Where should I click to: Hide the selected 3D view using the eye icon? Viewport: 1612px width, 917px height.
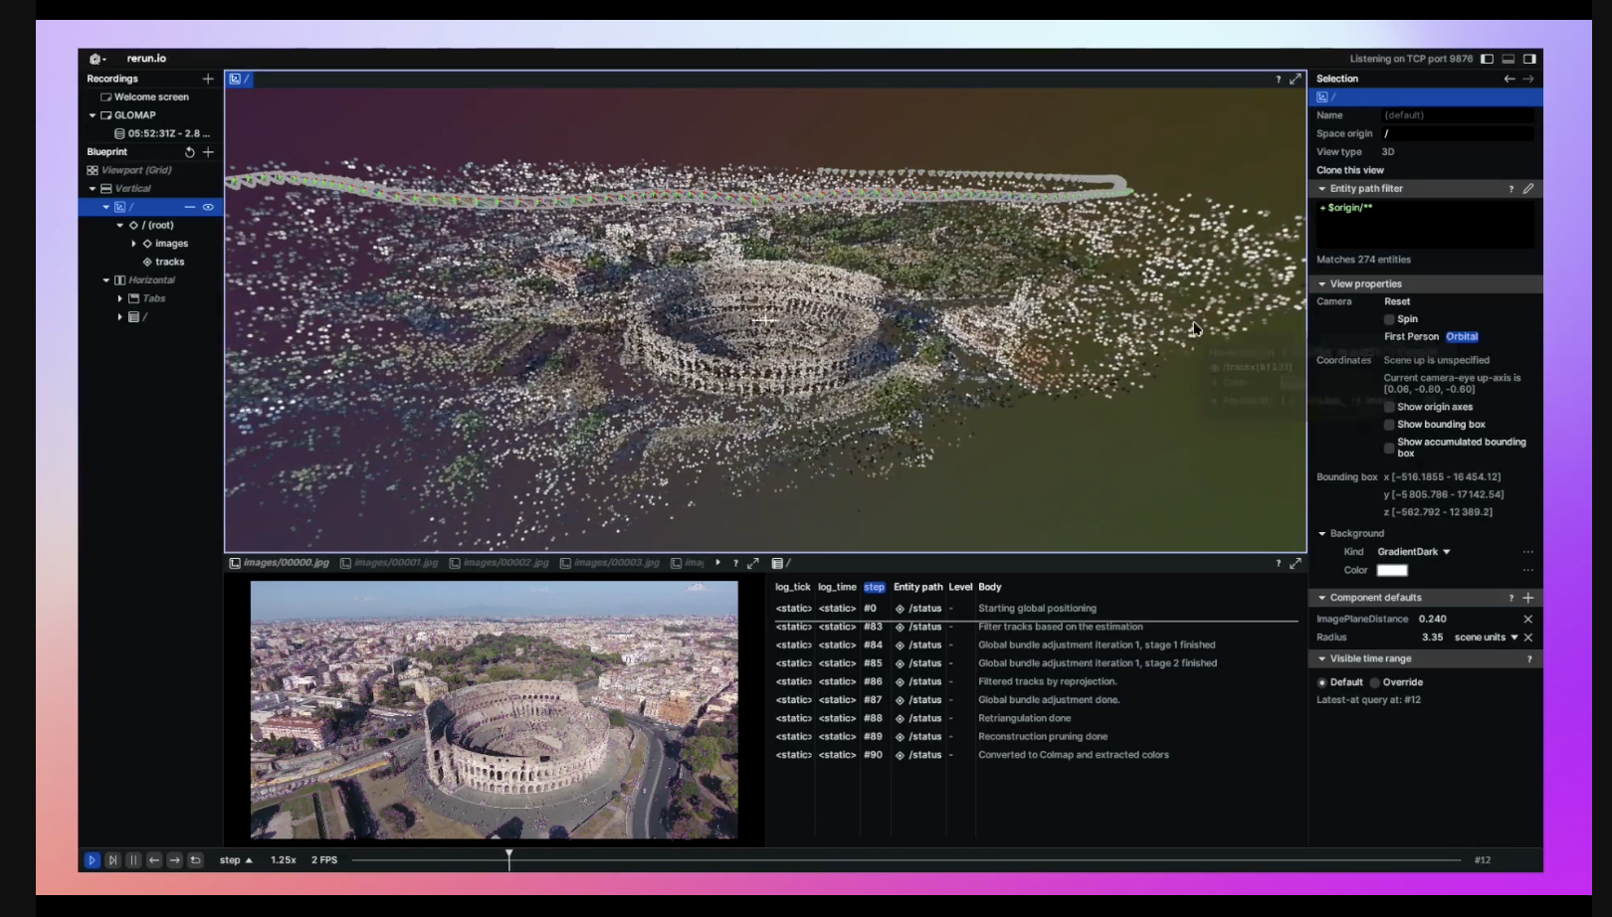coord(208,207)
